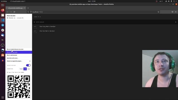Open the Firefox hamburger menu

[176, 12]
